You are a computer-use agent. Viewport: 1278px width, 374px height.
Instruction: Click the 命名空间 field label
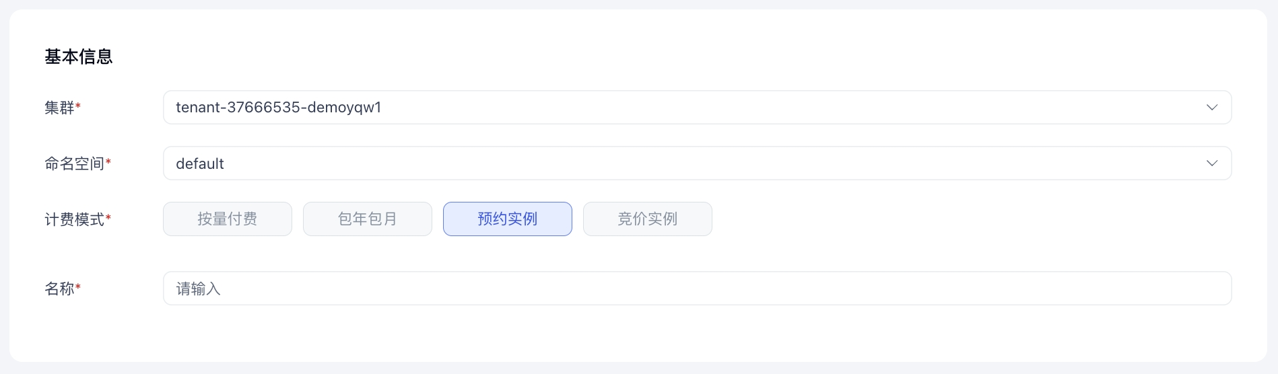[74, 163]
